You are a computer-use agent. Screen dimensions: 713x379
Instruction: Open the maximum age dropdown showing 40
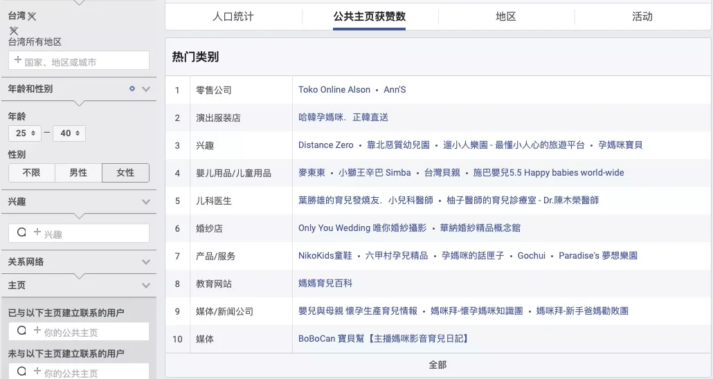(x=69, y=133)
